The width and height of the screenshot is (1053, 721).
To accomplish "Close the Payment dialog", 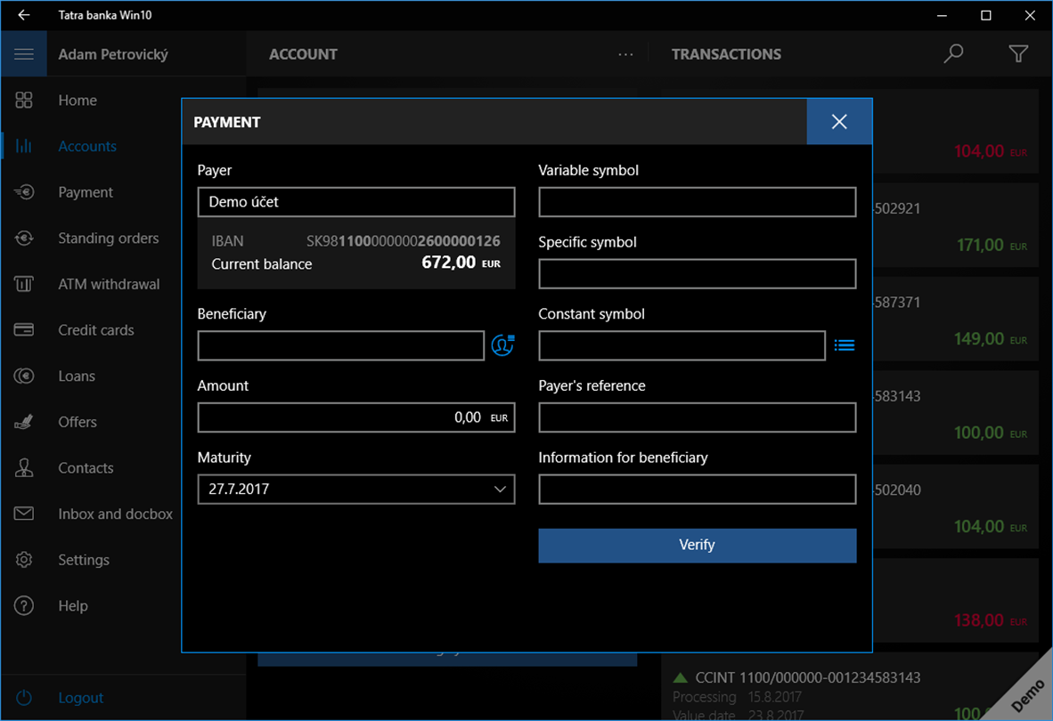I will pyautogui.click(x=839, y=121).
